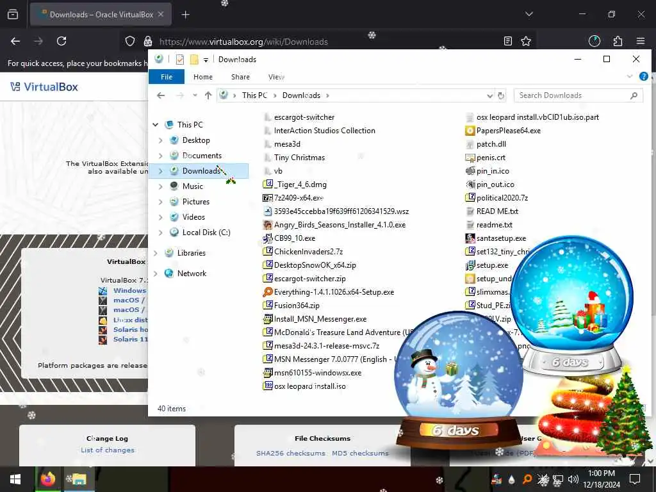Open a new Firefox tab with plus
Image resolution: width=656 pixels, height=492 pixels.
coord(185,15)
